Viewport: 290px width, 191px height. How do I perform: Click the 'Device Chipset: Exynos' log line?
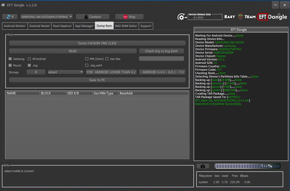click(x=210, y=56)
